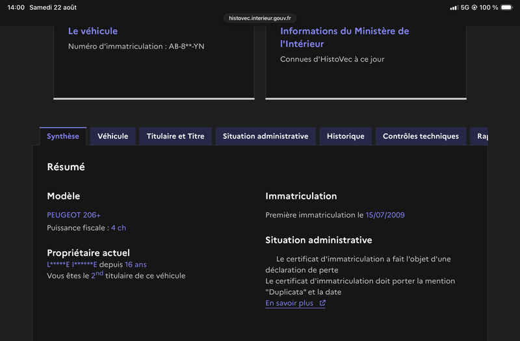
Task: Open Informations du Ministère de l'Intérieur card
Action: pos(344,38)
